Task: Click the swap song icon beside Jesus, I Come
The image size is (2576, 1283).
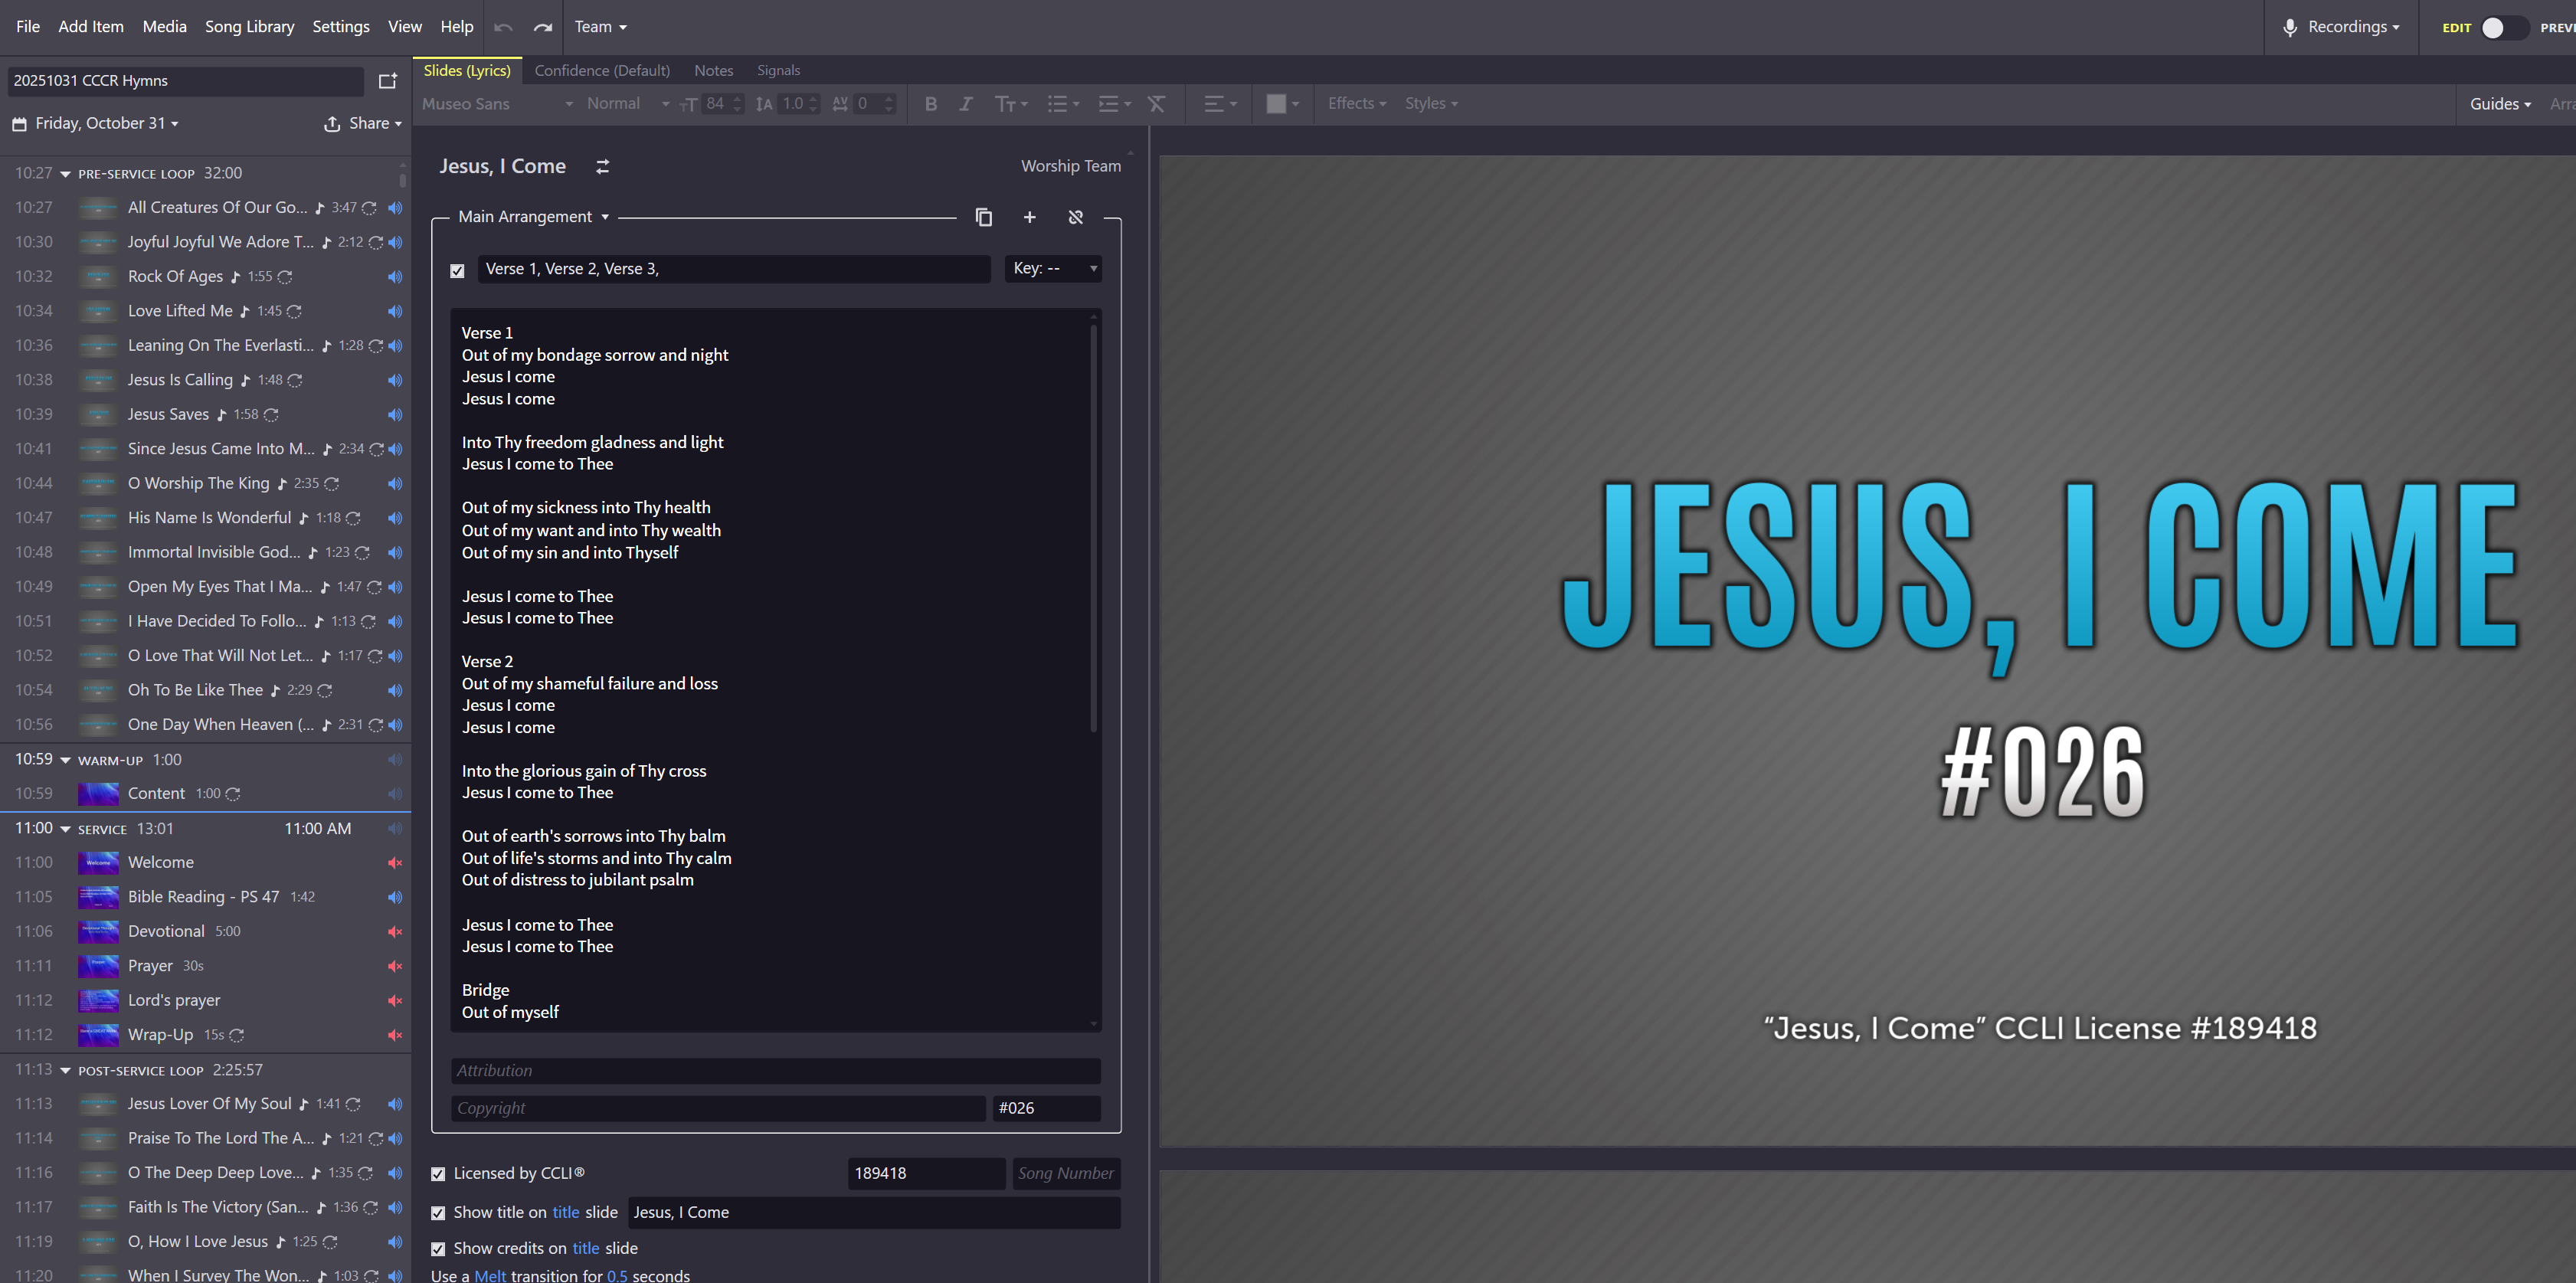Action: (602, 167)
